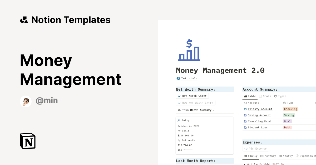Click the Checking type tag
This screenshot has width=316, height=165.
[x=290, y=109]
